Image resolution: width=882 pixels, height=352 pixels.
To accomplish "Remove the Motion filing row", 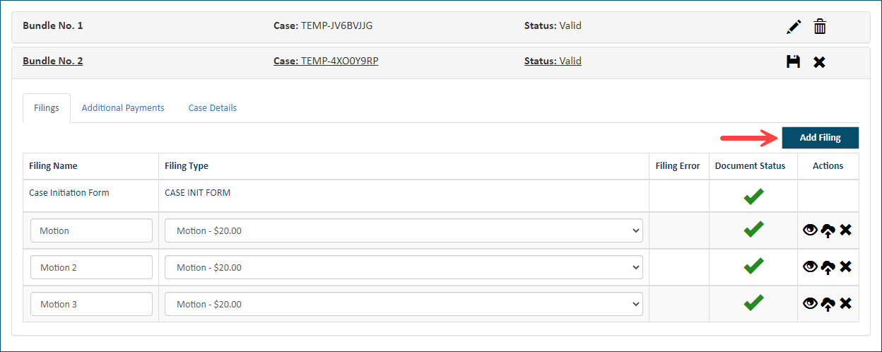I will coord(845,230).
